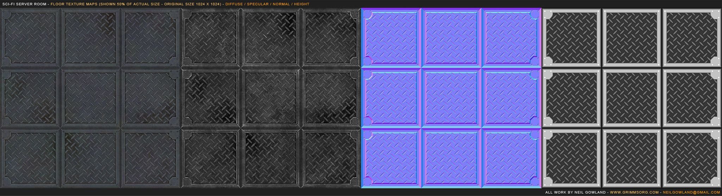Open the www.grimmsorg.com website link
The height and width of the screenshot is (196, 722).
tap(634, 192)
